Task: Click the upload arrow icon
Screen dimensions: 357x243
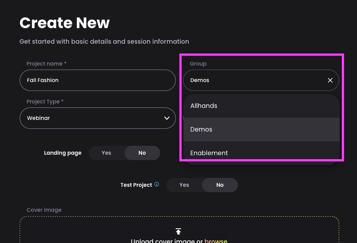Action: [178, 231]
